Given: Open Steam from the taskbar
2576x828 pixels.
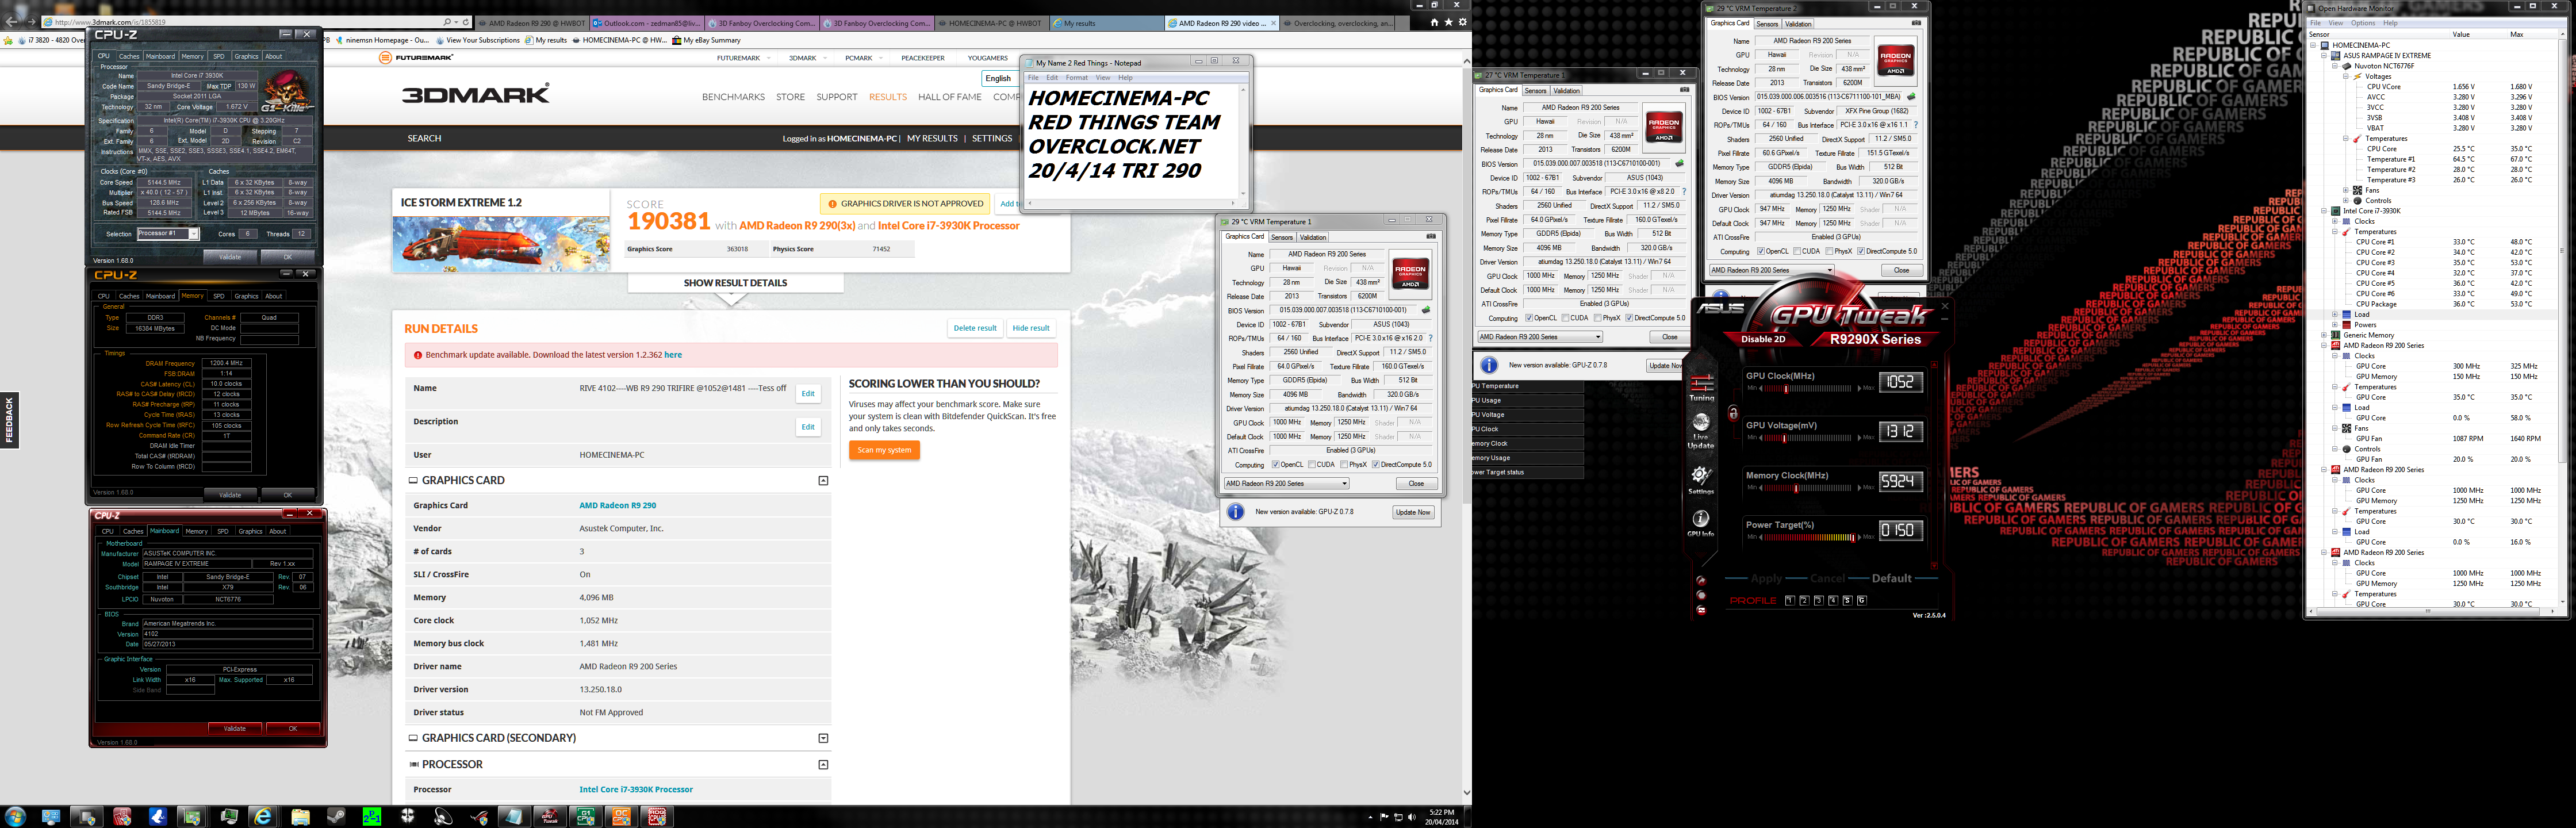Looking at the screenshot, I should click(x=336, y=816).
